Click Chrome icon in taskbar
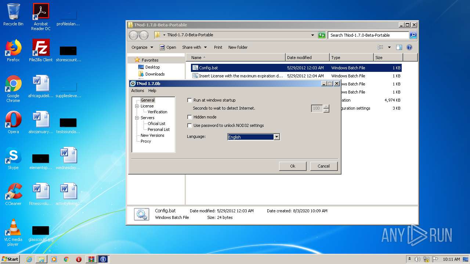This screenshot has width=470, height=264. (x=66, y=259)
